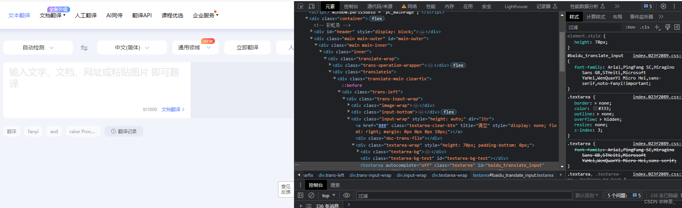The width and height of the screenshot is (682, 208).
Task: Open rendering emulation paintbrush icon in styles
Action: point(668,27)
